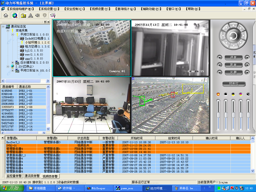Open the globe search toolbar icon

[x=14, y=15]
